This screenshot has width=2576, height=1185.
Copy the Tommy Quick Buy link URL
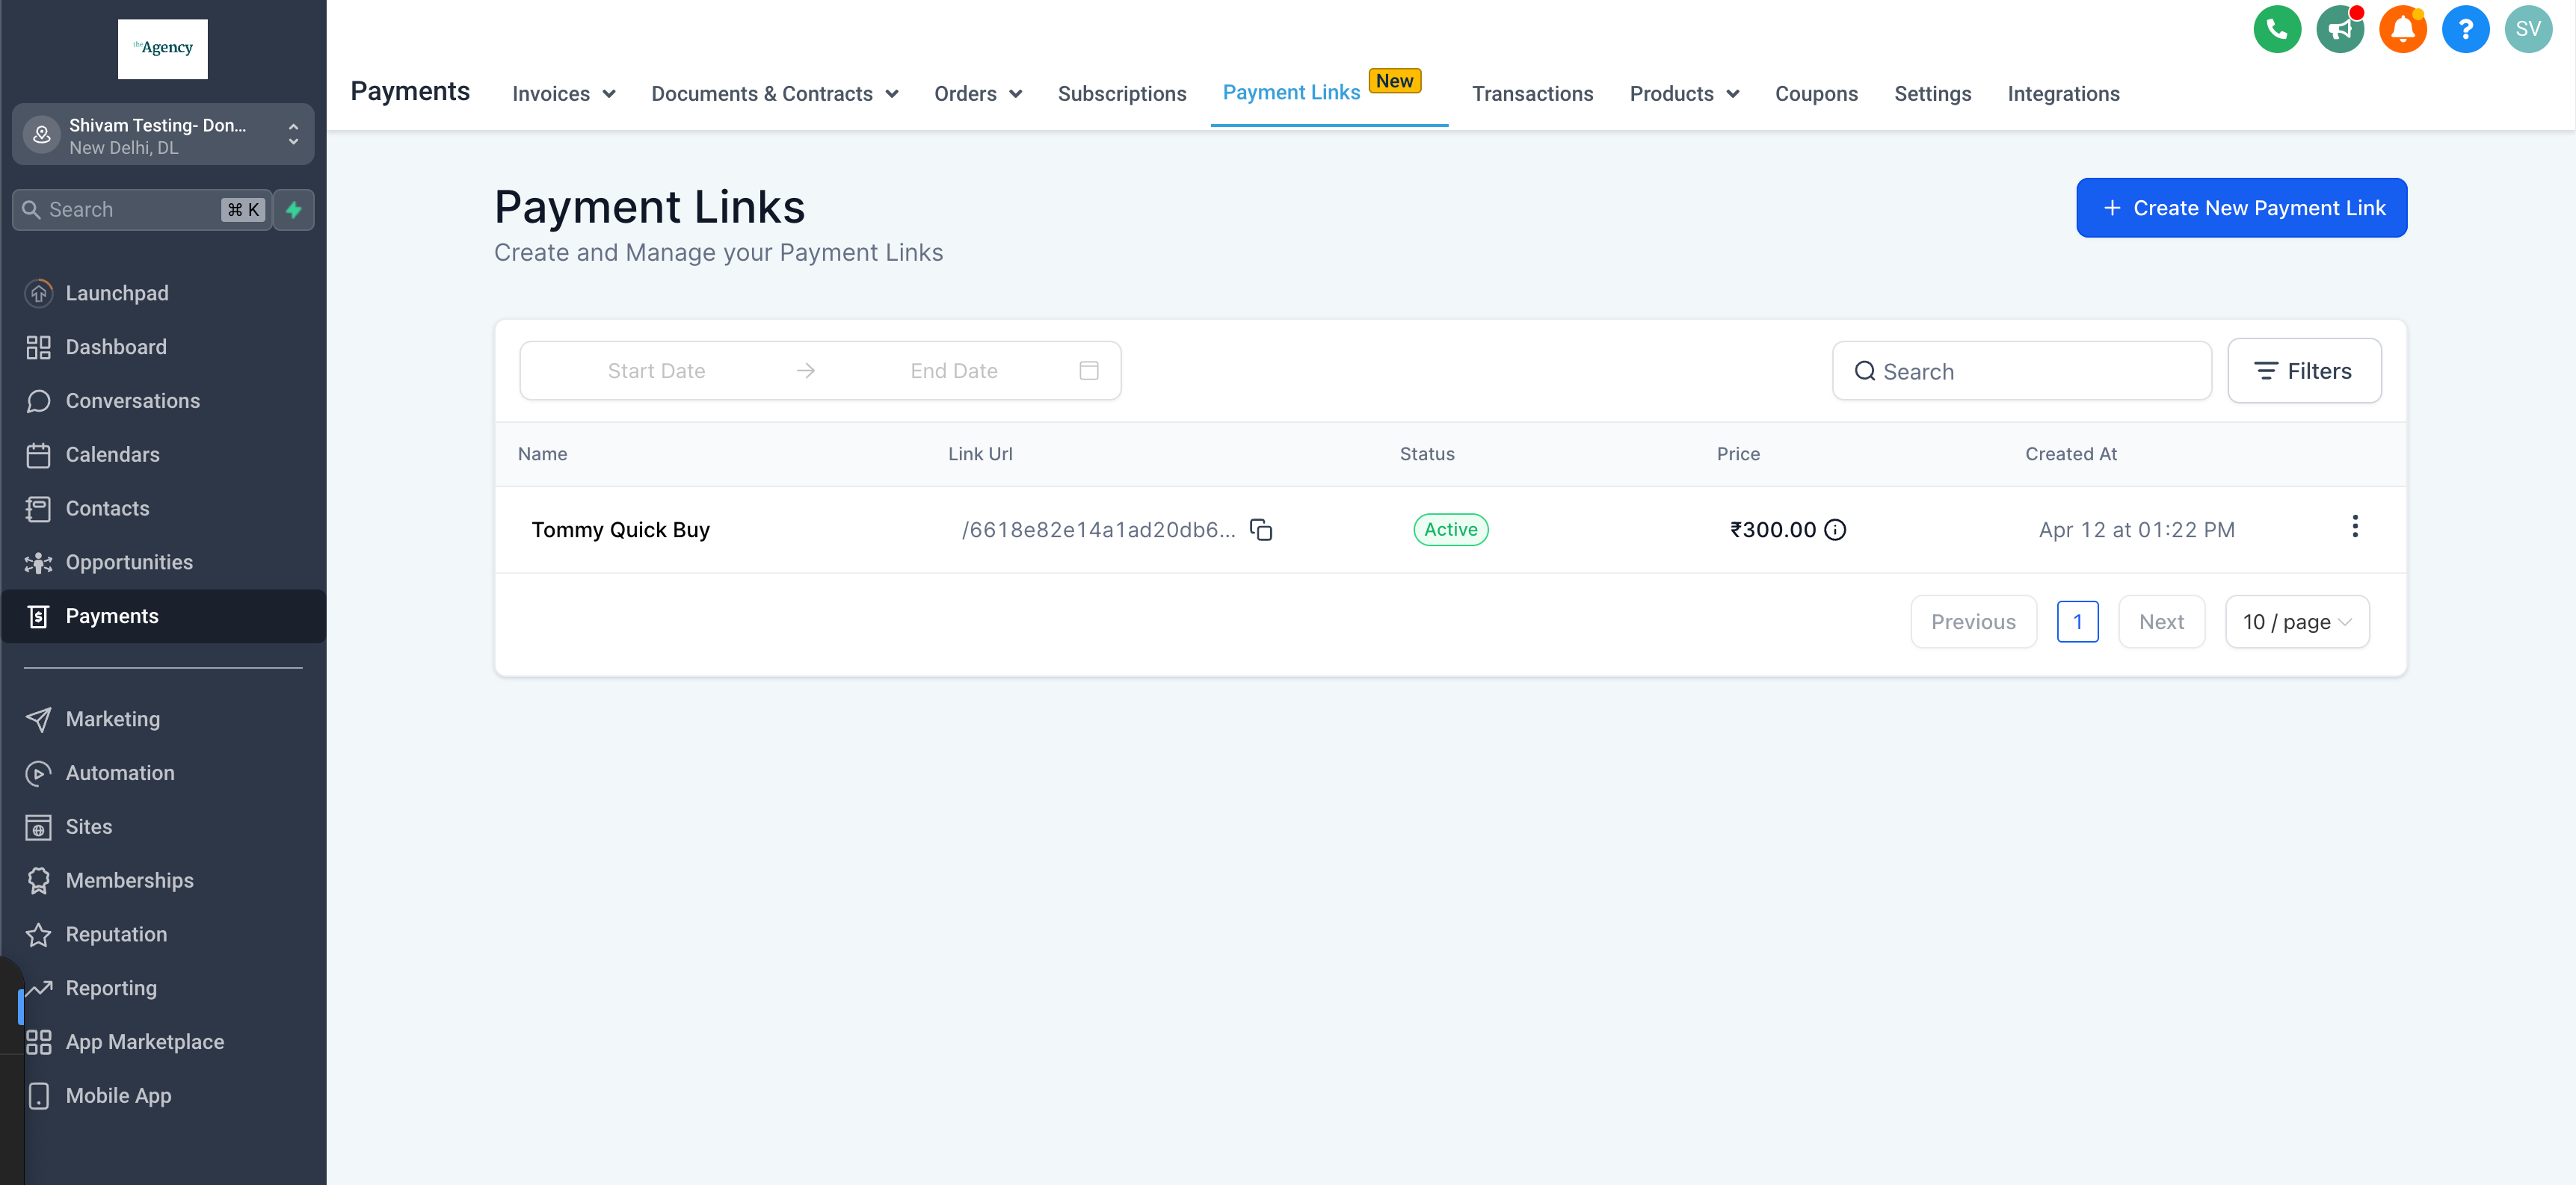point(1261,530)
